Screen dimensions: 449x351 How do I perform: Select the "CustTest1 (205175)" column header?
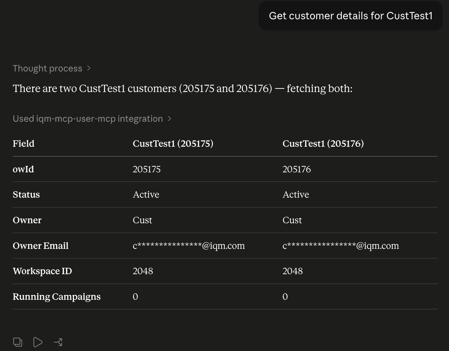(173, 144)
